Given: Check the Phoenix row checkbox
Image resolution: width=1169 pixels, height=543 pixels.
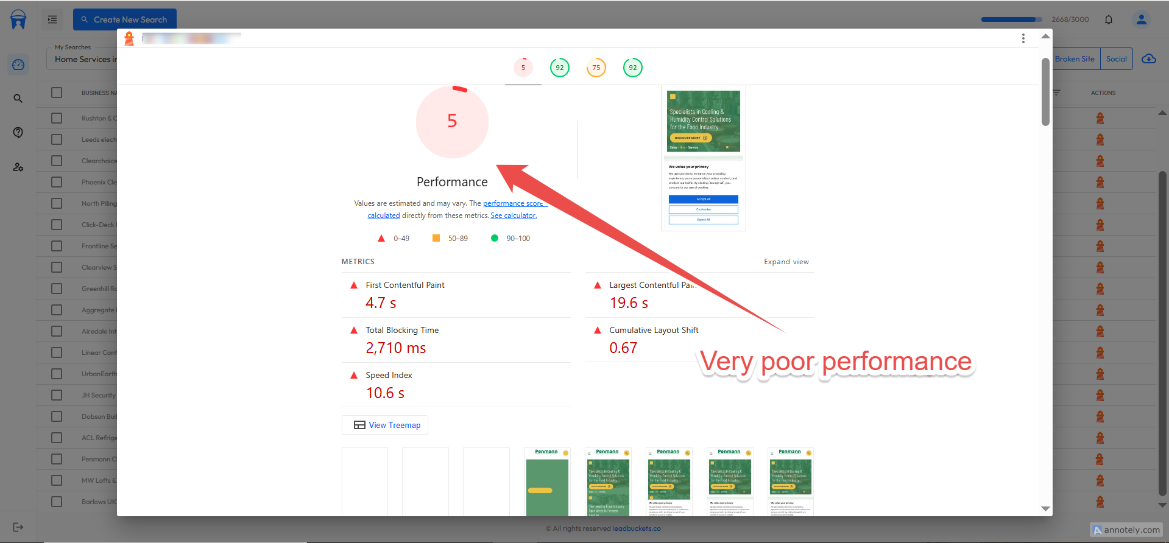Looking at the screenshot, I should (57, 182).
